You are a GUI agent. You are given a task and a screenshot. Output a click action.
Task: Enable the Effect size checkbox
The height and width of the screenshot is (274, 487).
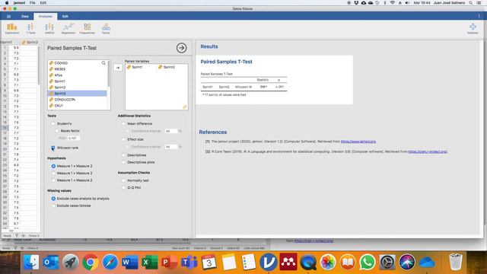[x=123, y=139]
